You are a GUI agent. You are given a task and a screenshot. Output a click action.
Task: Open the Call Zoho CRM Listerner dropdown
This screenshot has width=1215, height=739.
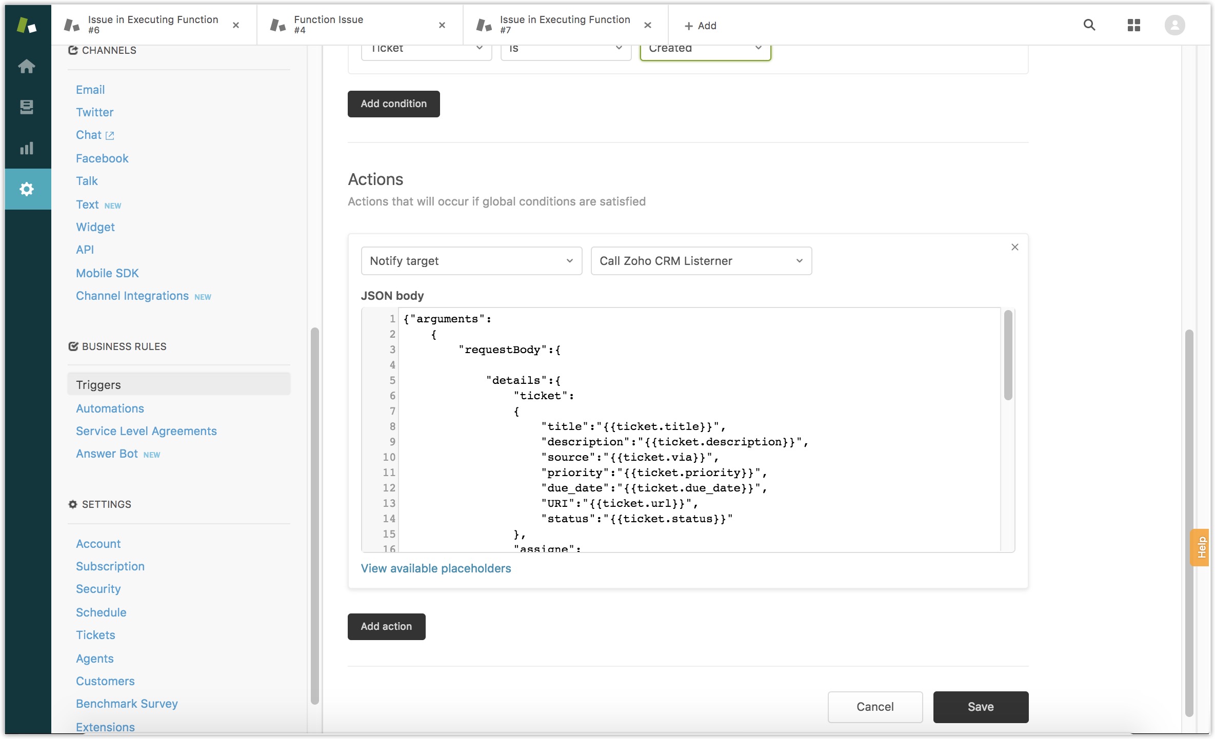701,261
